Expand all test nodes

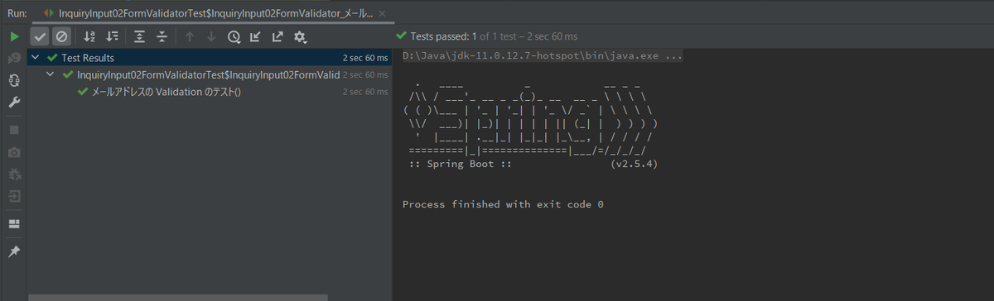click(x=140, y=36)
